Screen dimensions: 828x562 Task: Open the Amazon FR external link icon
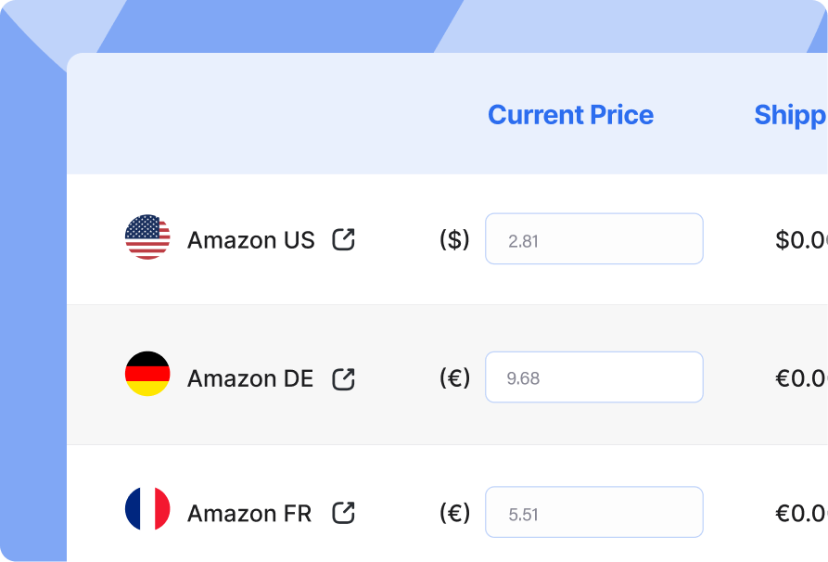344,512
